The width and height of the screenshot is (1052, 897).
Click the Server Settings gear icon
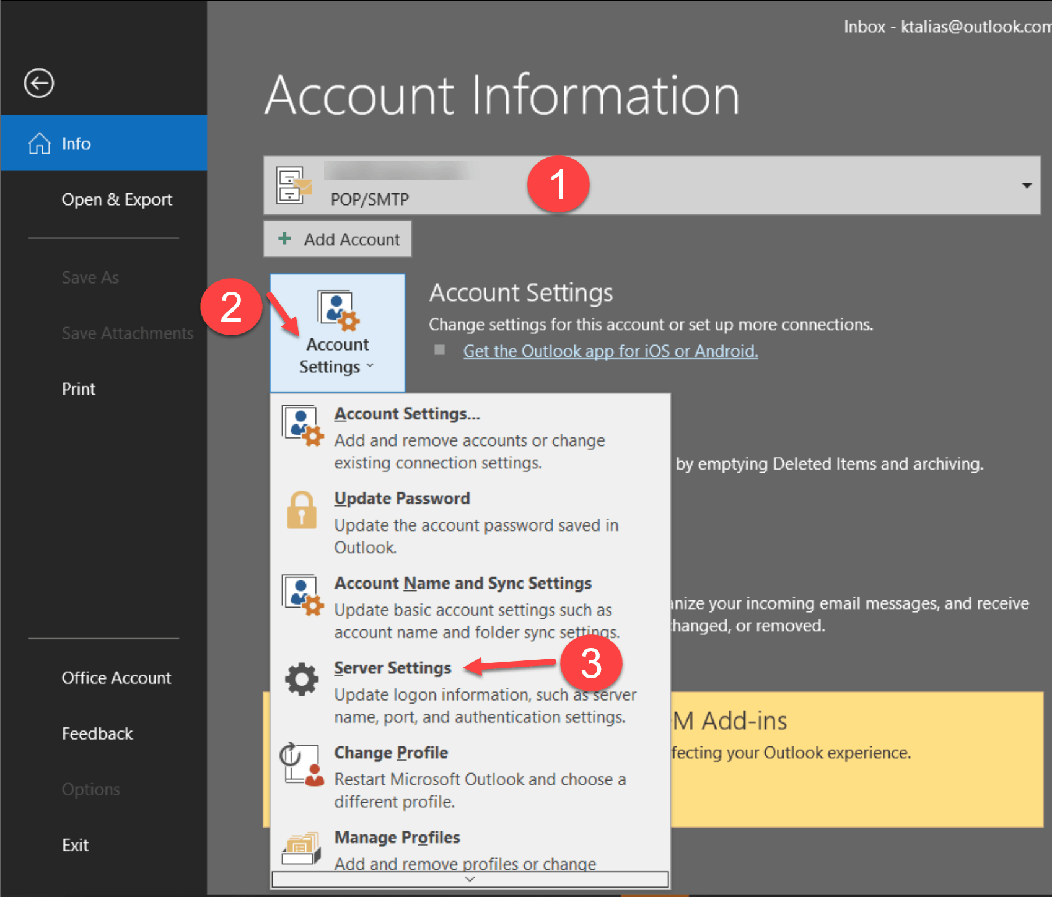(302, 679)
